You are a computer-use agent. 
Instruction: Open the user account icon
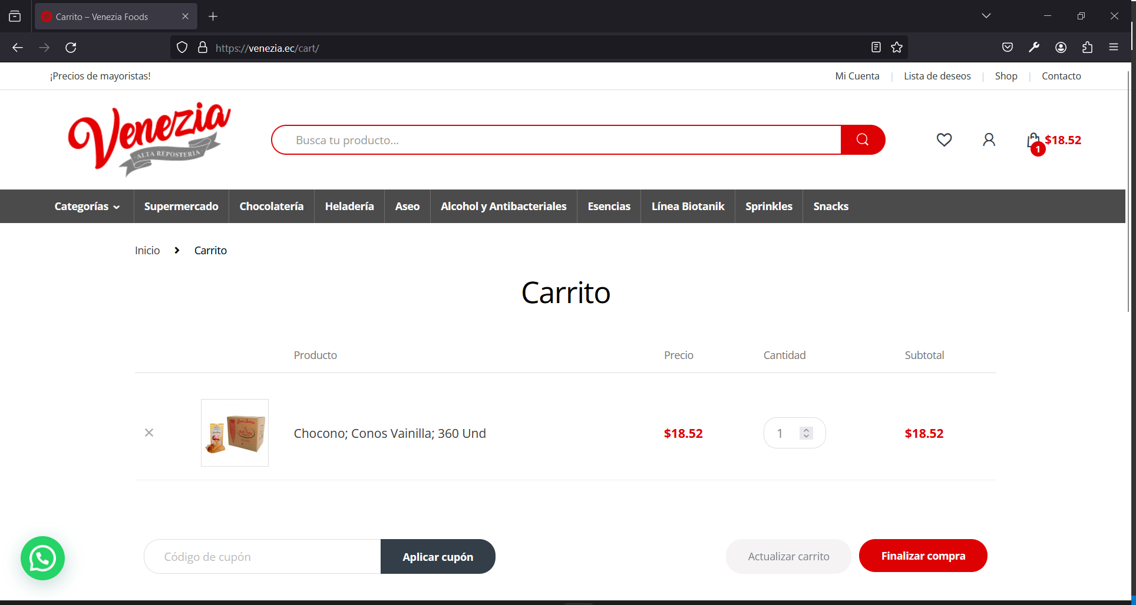[x=989, y=140]
